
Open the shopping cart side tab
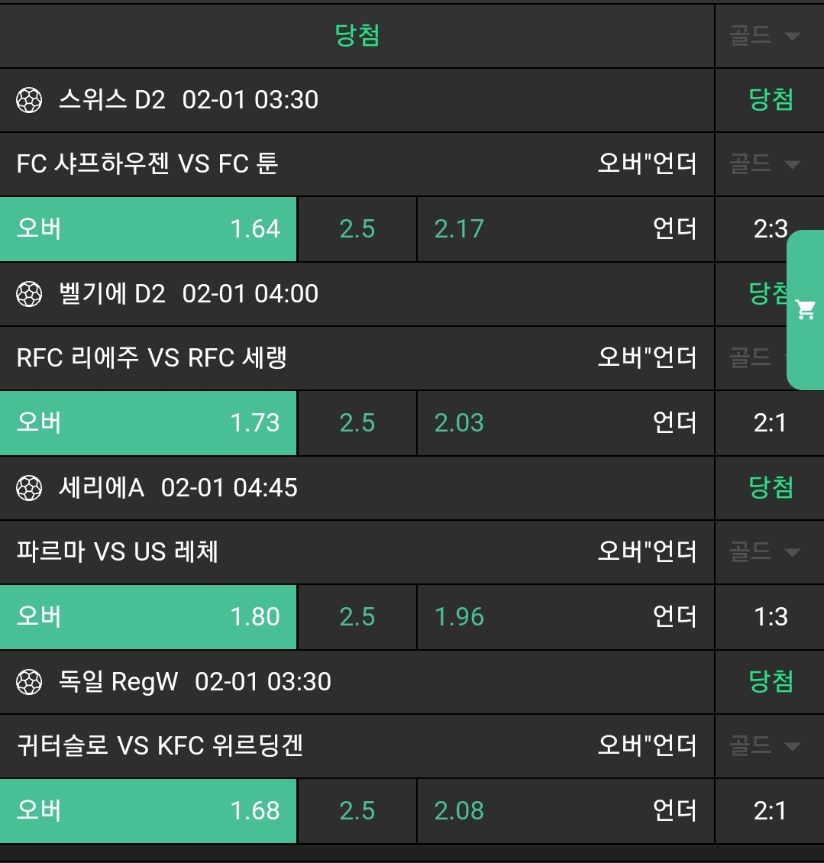(806, 309)
